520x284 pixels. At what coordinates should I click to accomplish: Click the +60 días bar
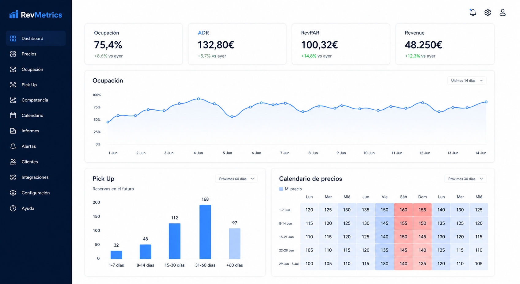(235, 244)
